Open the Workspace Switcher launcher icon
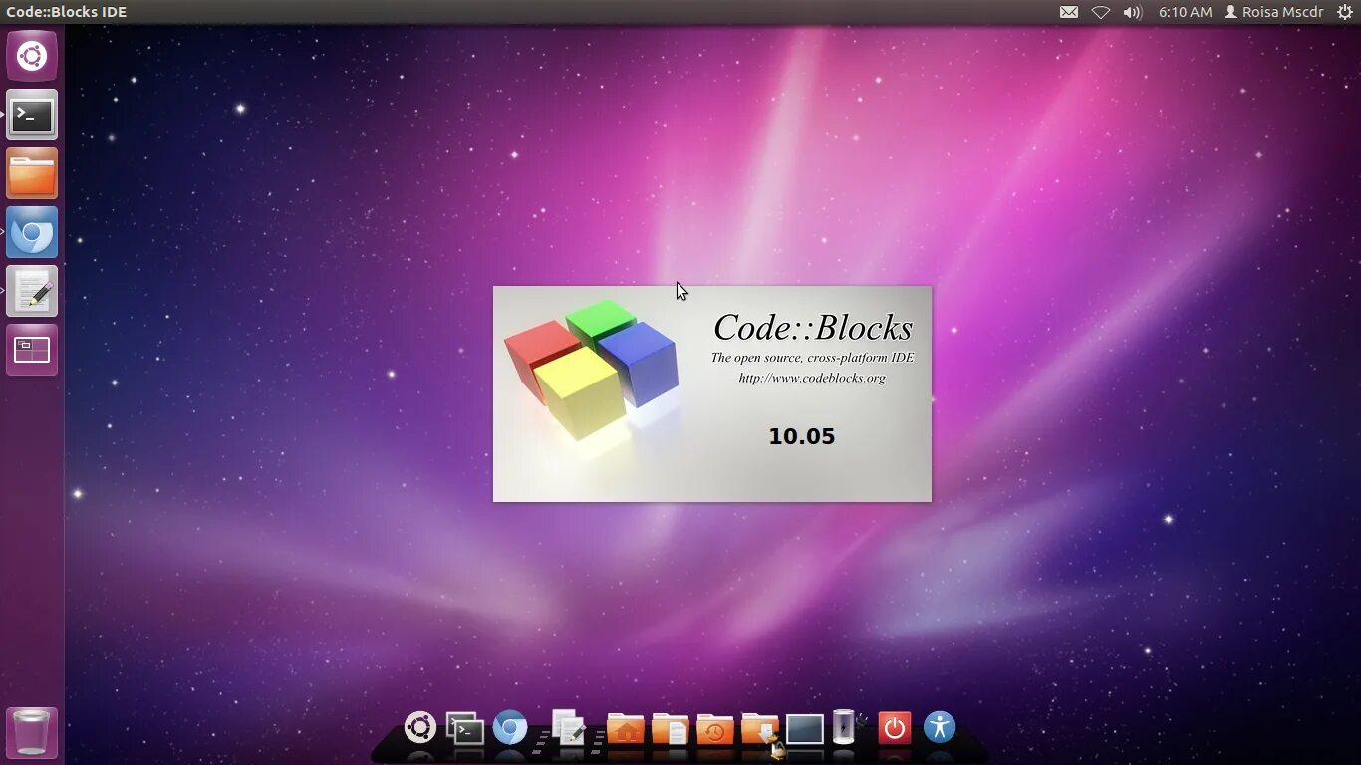 pyautogui.click(x=32, y=351)
